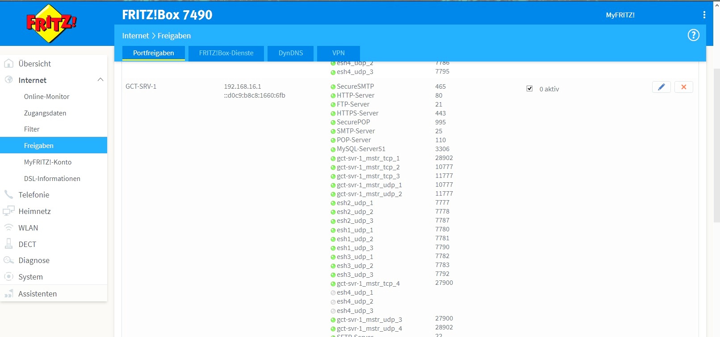Image resolution: width=720 pixels, height=337 pixels.
Task: Click Internet in the breadcrumb
Action: (x=135, y=36)
